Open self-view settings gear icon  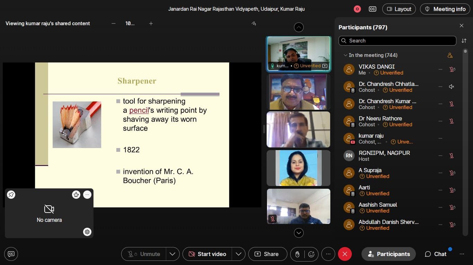click(87, 232)
